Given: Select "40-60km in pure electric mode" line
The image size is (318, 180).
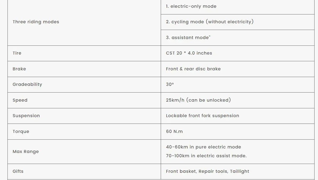Looking at the screenshot, I should click(x=203, y=147).
